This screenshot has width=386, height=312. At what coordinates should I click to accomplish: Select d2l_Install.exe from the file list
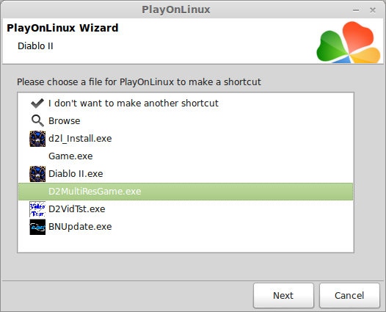(x=186, y=139)
